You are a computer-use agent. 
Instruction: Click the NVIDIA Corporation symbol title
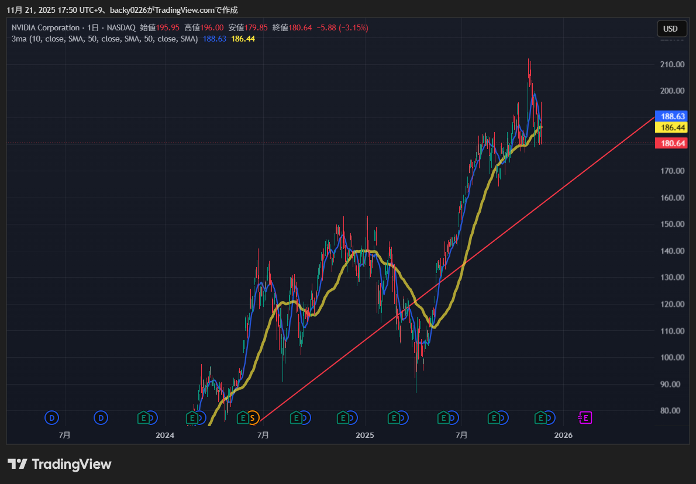tap(46, 27)
